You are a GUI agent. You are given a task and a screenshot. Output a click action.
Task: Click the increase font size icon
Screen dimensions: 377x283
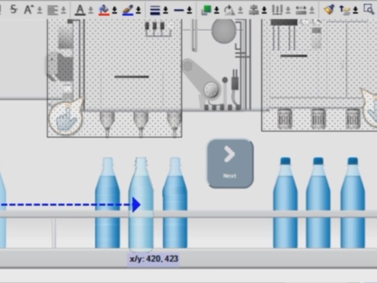pos(28,10)
